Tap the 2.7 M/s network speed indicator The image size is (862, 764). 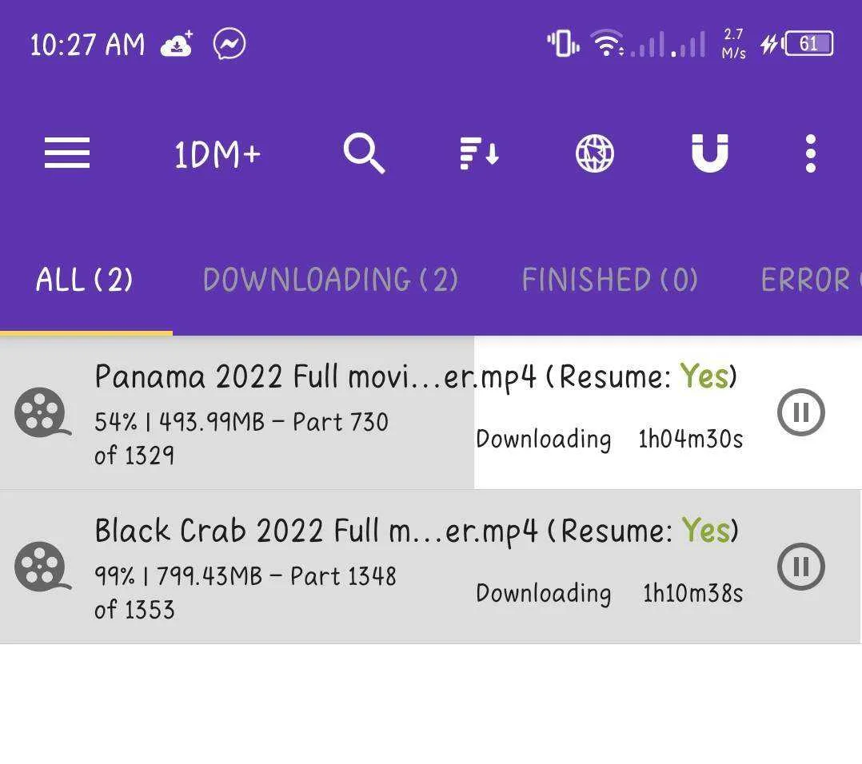(733, 44)
